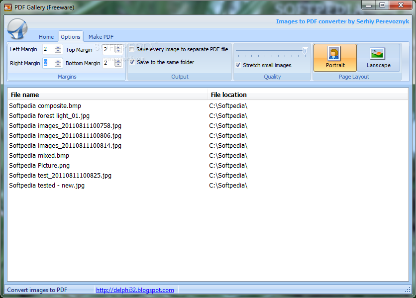Click location cell of Softpedia Picture.png
Screen dimensions: 416x298
[x=228, y=166]
